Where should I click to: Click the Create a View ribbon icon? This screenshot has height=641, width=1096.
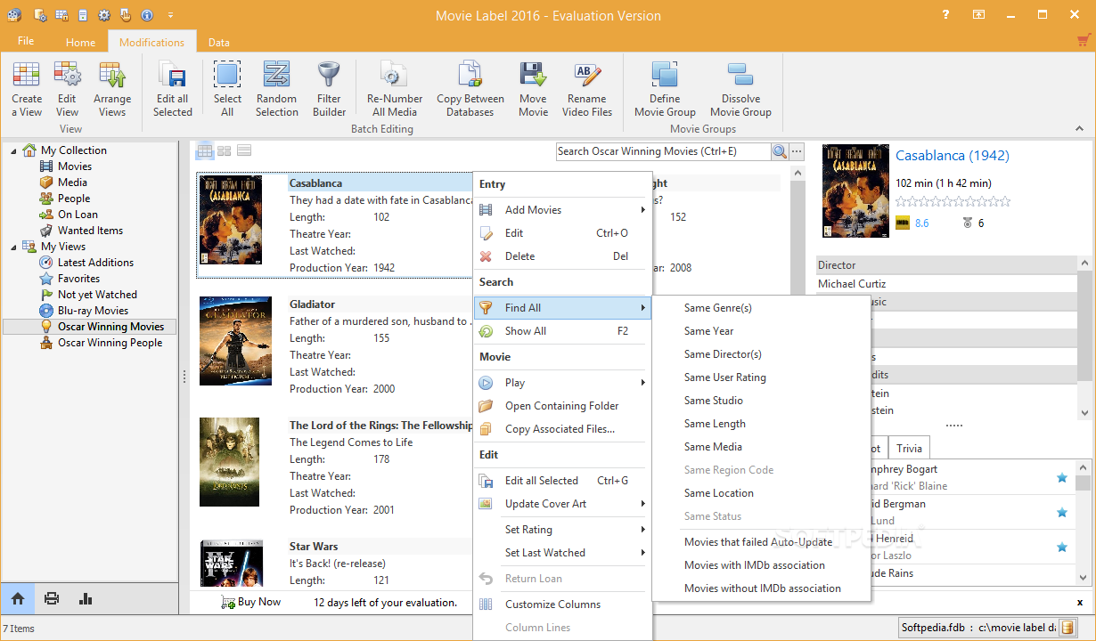27,89
